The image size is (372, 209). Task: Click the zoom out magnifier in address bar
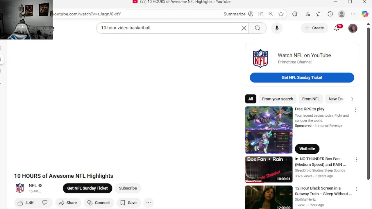(271, 14)
